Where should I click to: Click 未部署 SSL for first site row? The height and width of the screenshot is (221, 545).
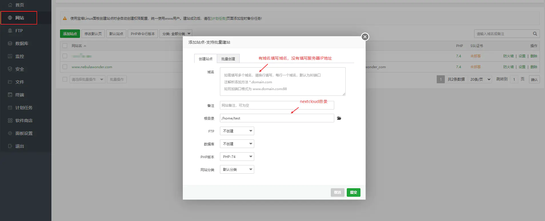475,56
